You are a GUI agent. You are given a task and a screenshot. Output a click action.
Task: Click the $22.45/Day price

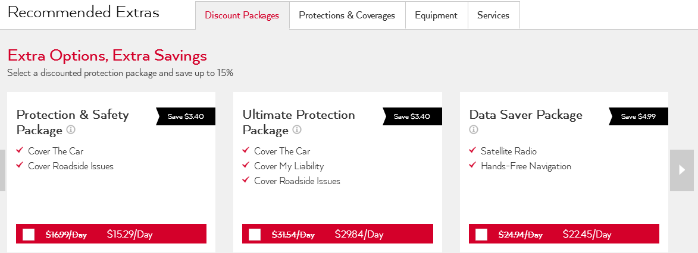tap(587, 234)
